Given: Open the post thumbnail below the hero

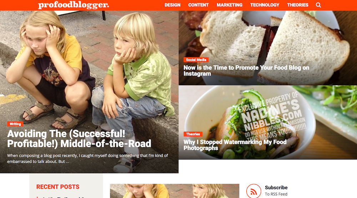Looking at the screenshot, I should tap(175, 191).
